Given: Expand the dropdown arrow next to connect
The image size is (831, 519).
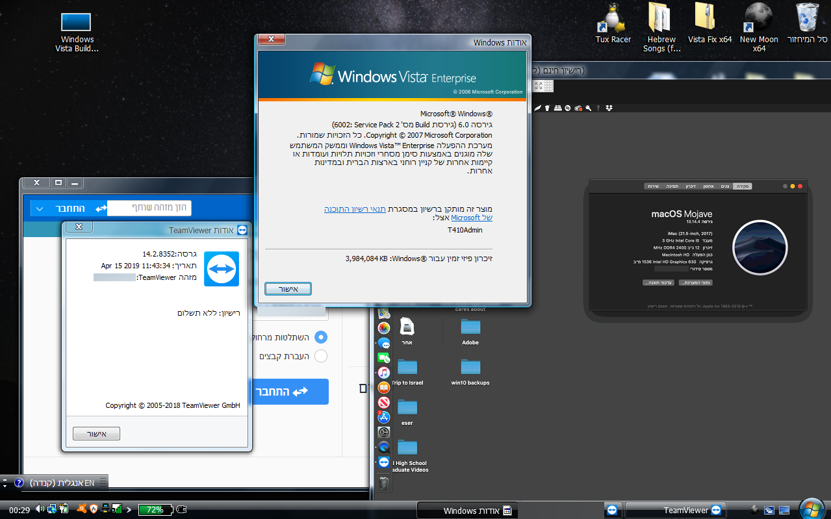Looking at the screenshot, I should (40, 209).
